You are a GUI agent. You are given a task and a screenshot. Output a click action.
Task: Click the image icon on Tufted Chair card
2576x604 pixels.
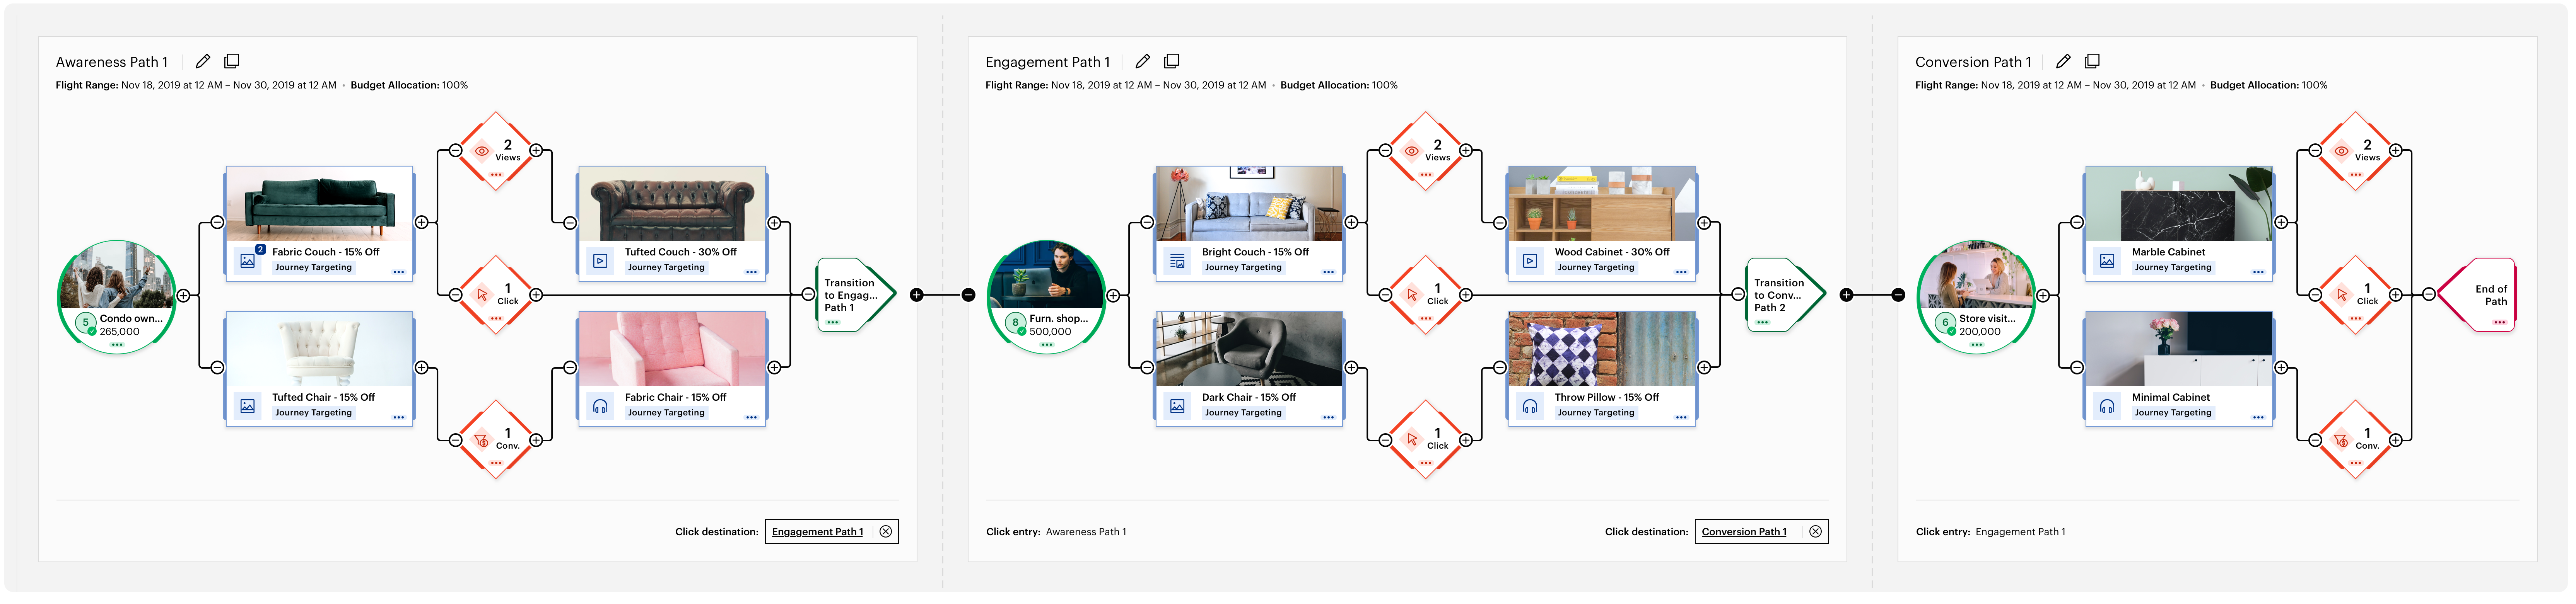247,405
